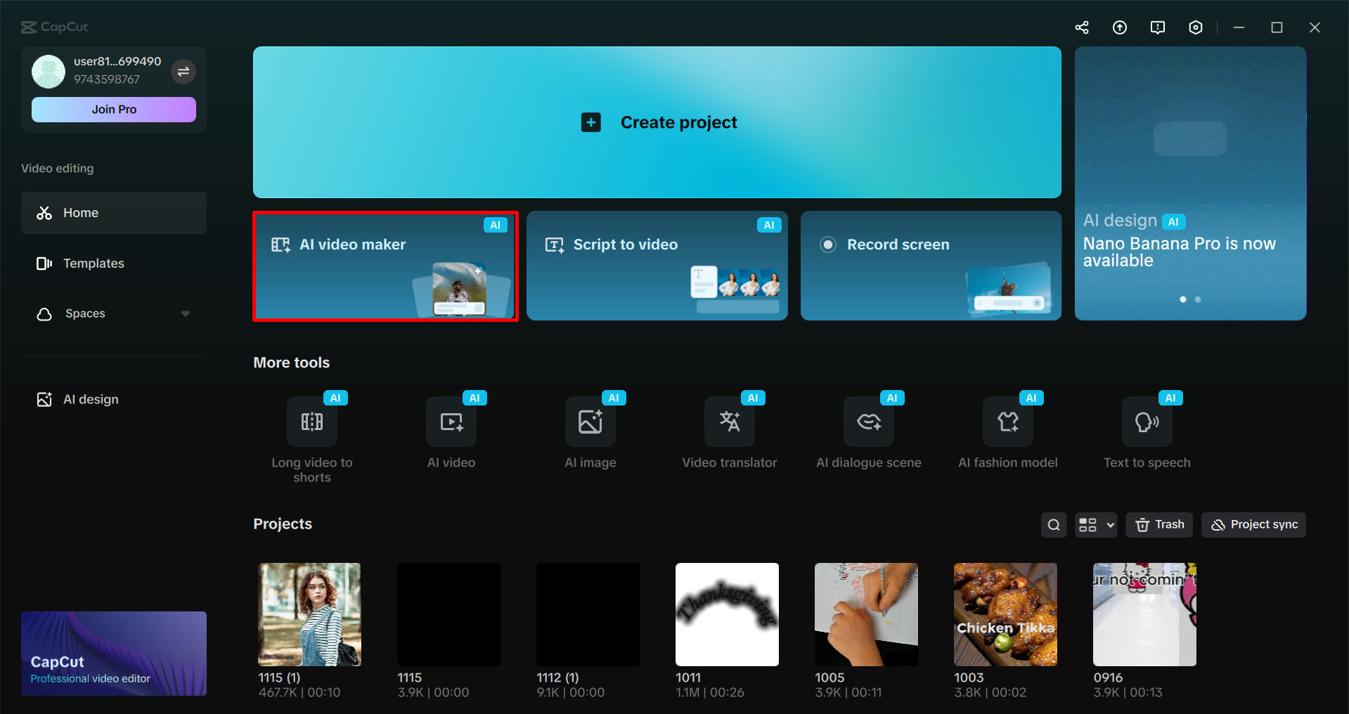Open the Video translator tool icon

click(x=730, y=422)
